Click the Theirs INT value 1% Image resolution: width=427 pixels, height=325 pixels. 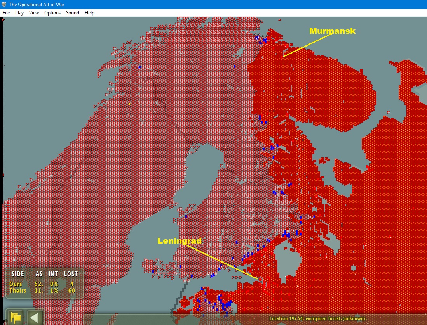click(54, 290)
